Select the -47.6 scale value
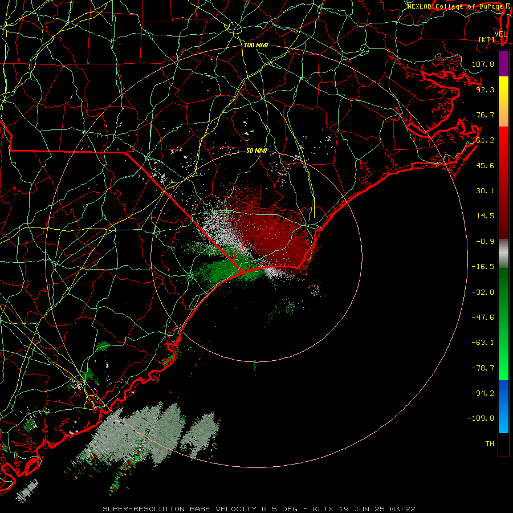513x513 pixels. [483, 317]
